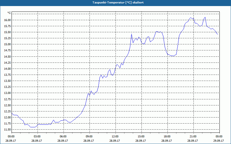This screenshot has width=231, height=144.
Task: Choose the '09:00' time axis label
Action: [89, 137]
